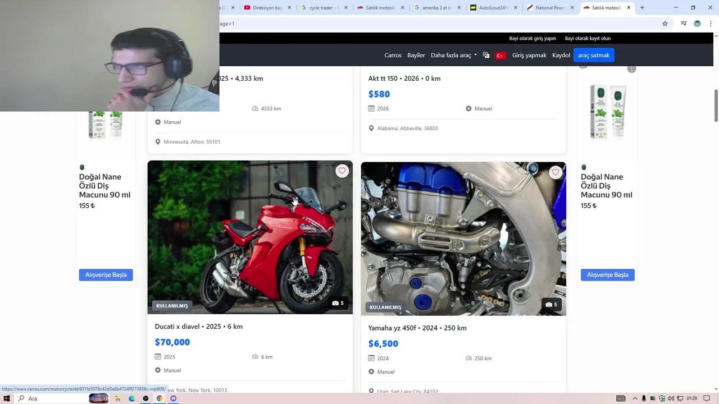Image resolution: width=719 pixels, height=404 pixels.
Task: Click KULLANILMIŞ badge on Yamaha image
Action: pos(385,307)
